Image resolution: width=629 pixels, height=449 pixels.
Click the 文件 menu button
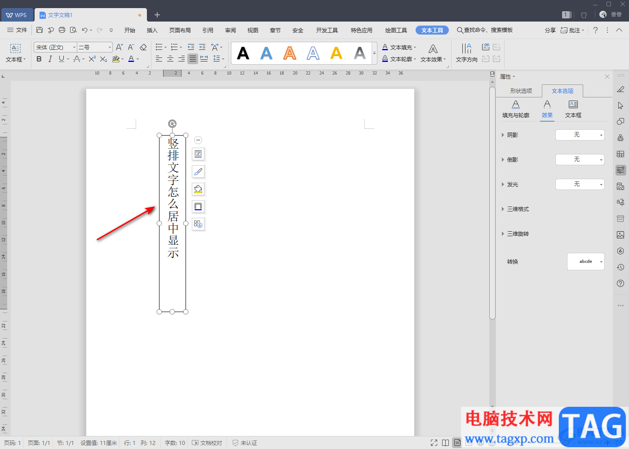(17, 30)
